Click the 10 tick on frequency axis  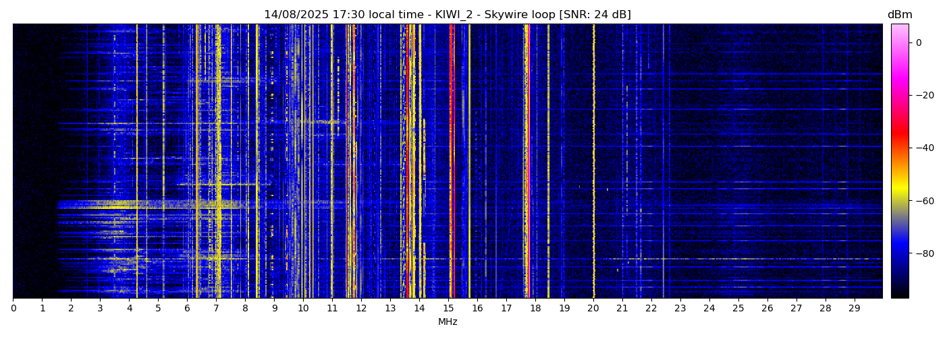click(x=303, y=309)
